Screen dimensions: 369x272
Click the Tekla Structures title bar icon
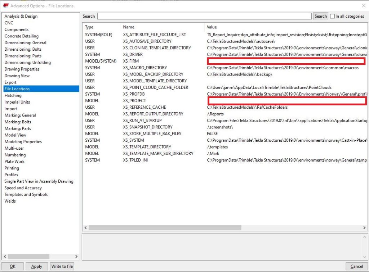point(5,6)
